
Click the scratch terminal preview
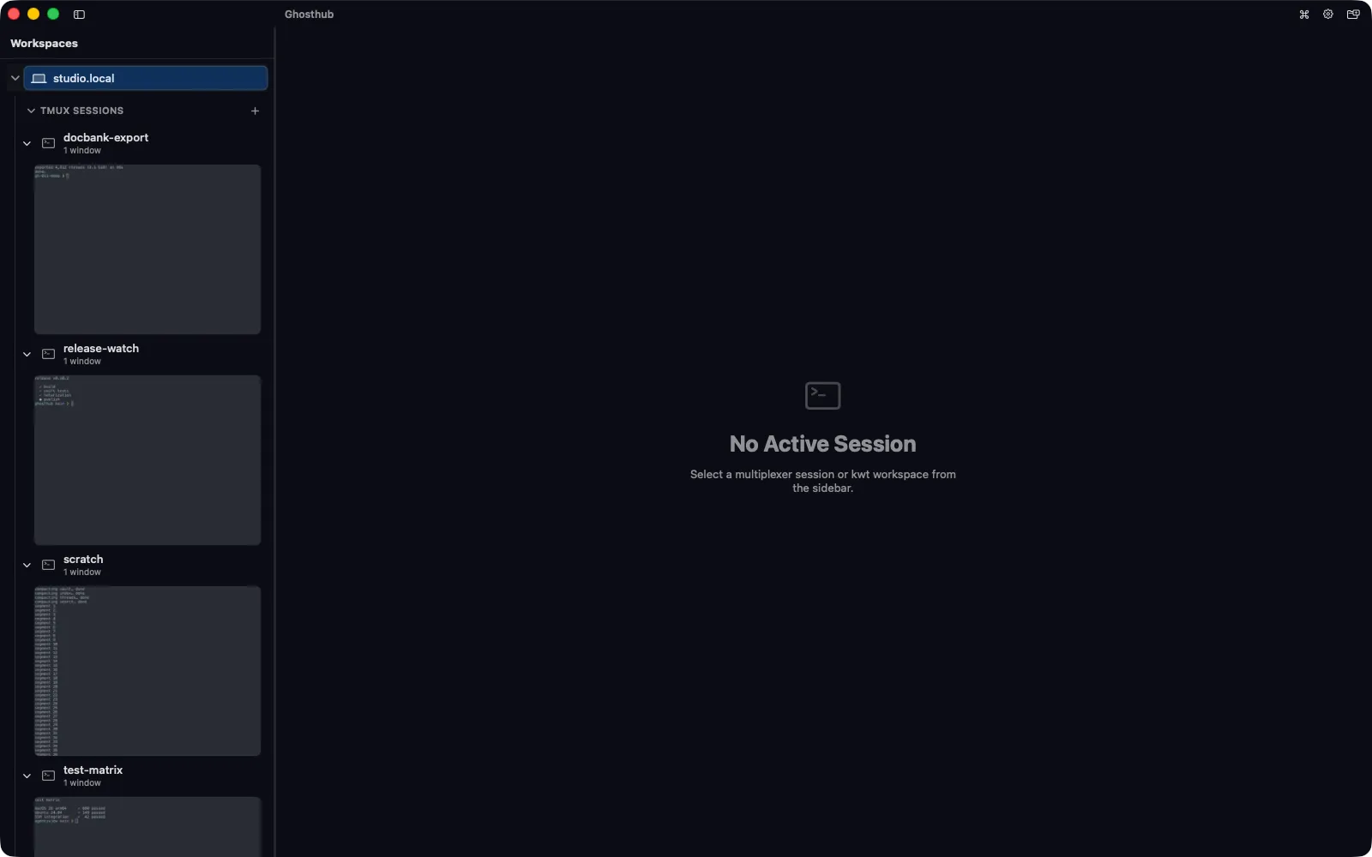tap(147, 671)
